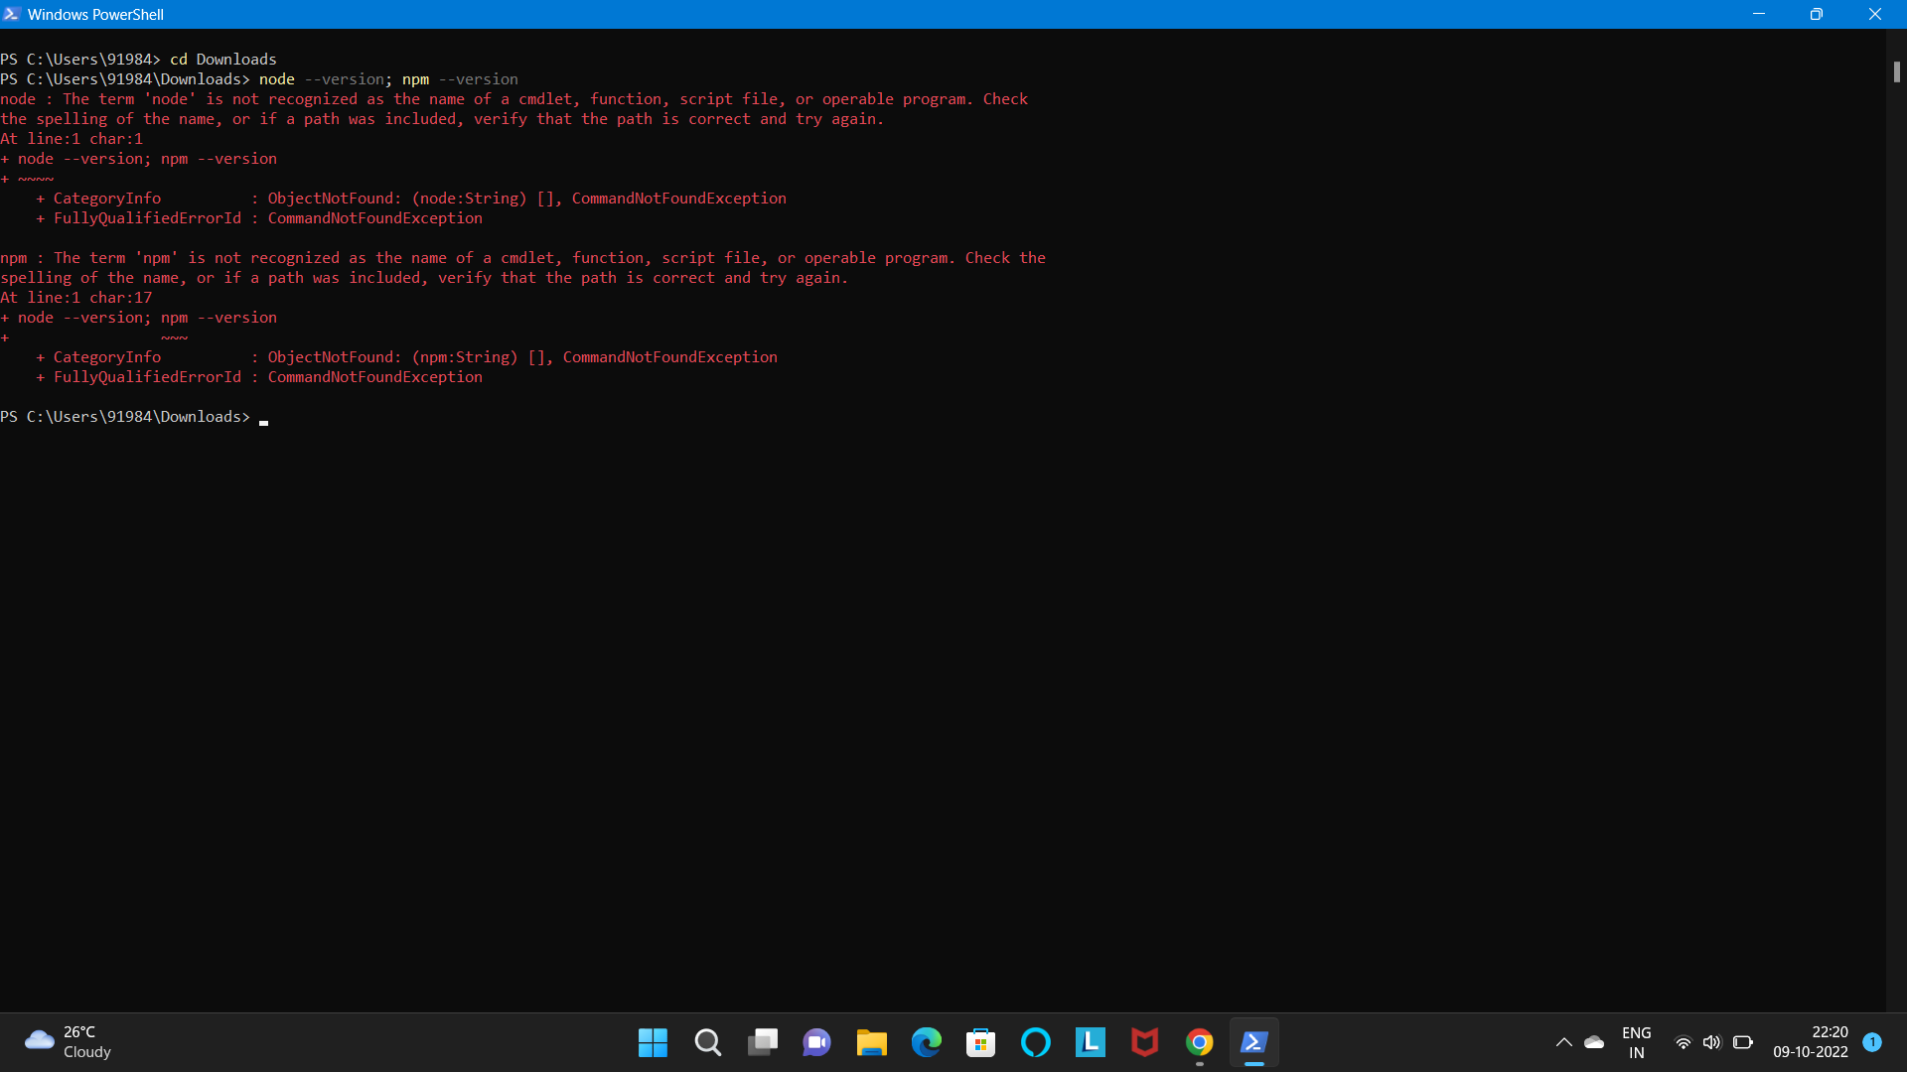Screen dimensions: 1907x1072
Task: Open Microsoft Store from the taskbar
Action: click(980, 1042)
